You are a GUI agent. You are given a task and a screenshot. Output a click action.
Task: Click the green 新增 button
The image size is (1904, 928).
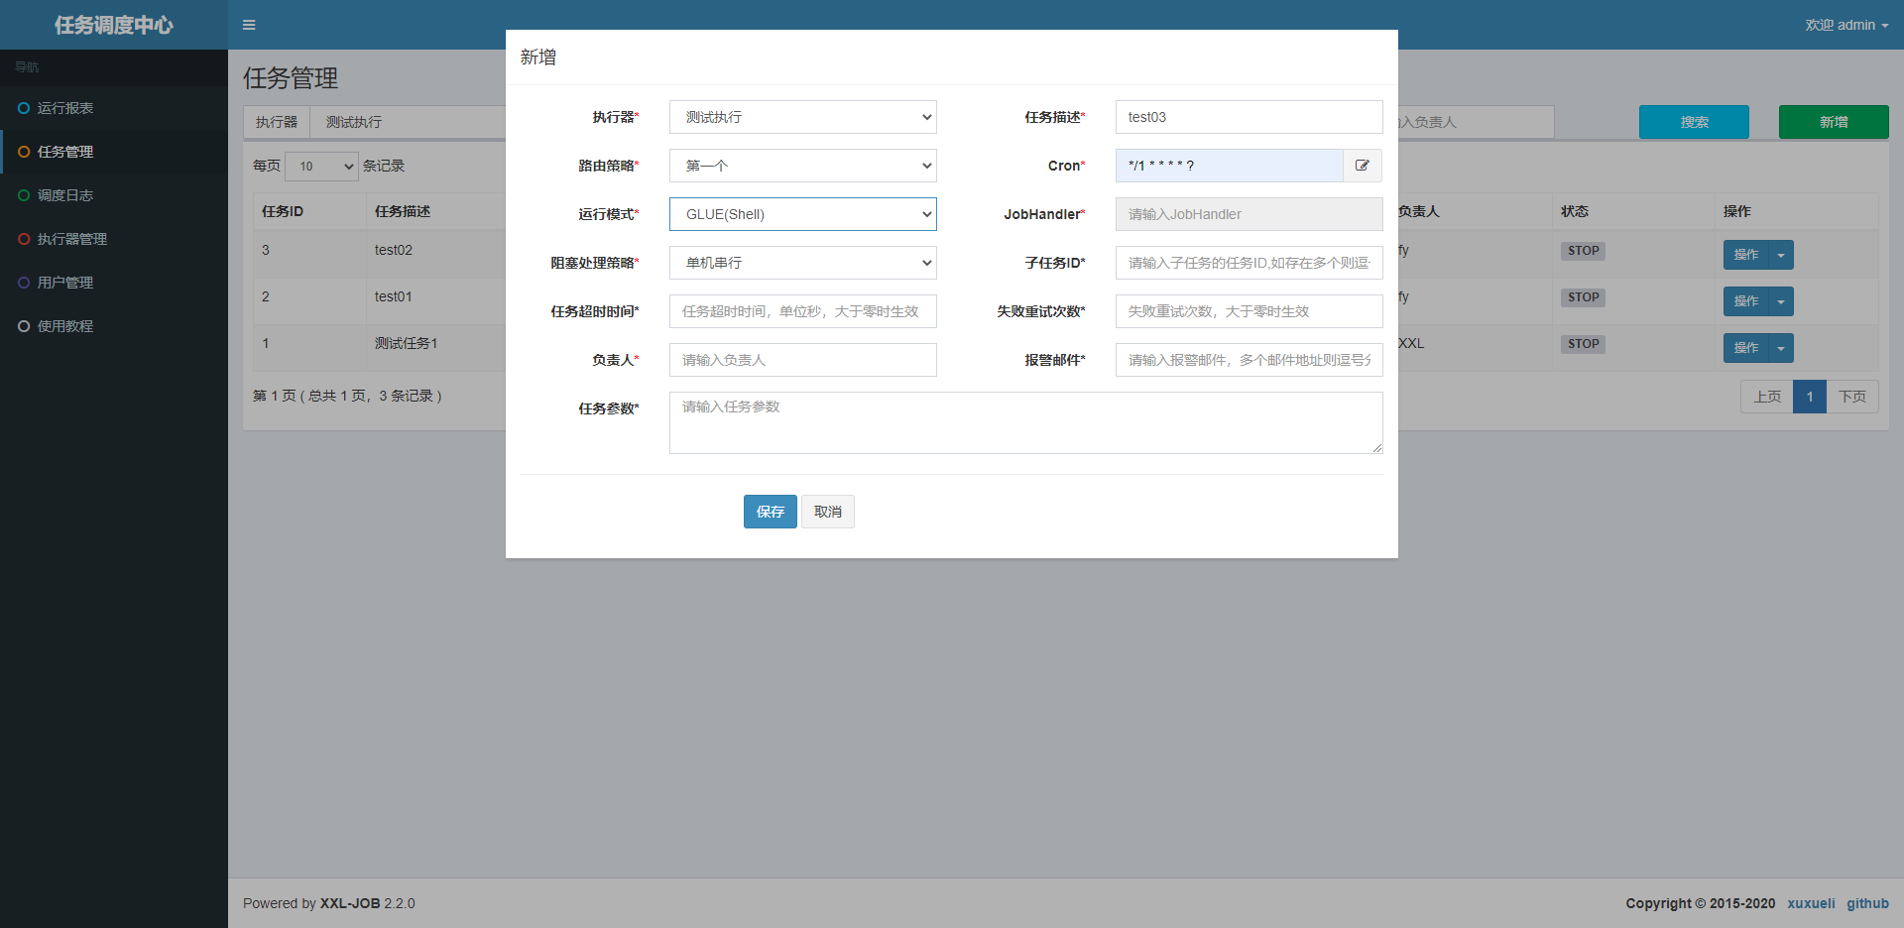(1834, 122)
